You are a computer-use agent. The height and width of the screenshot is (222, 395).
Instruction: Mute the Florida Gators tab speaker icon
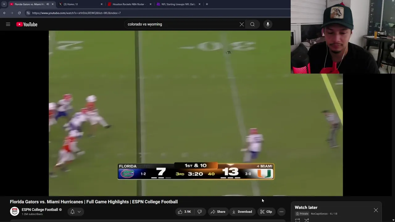(48, 4)
